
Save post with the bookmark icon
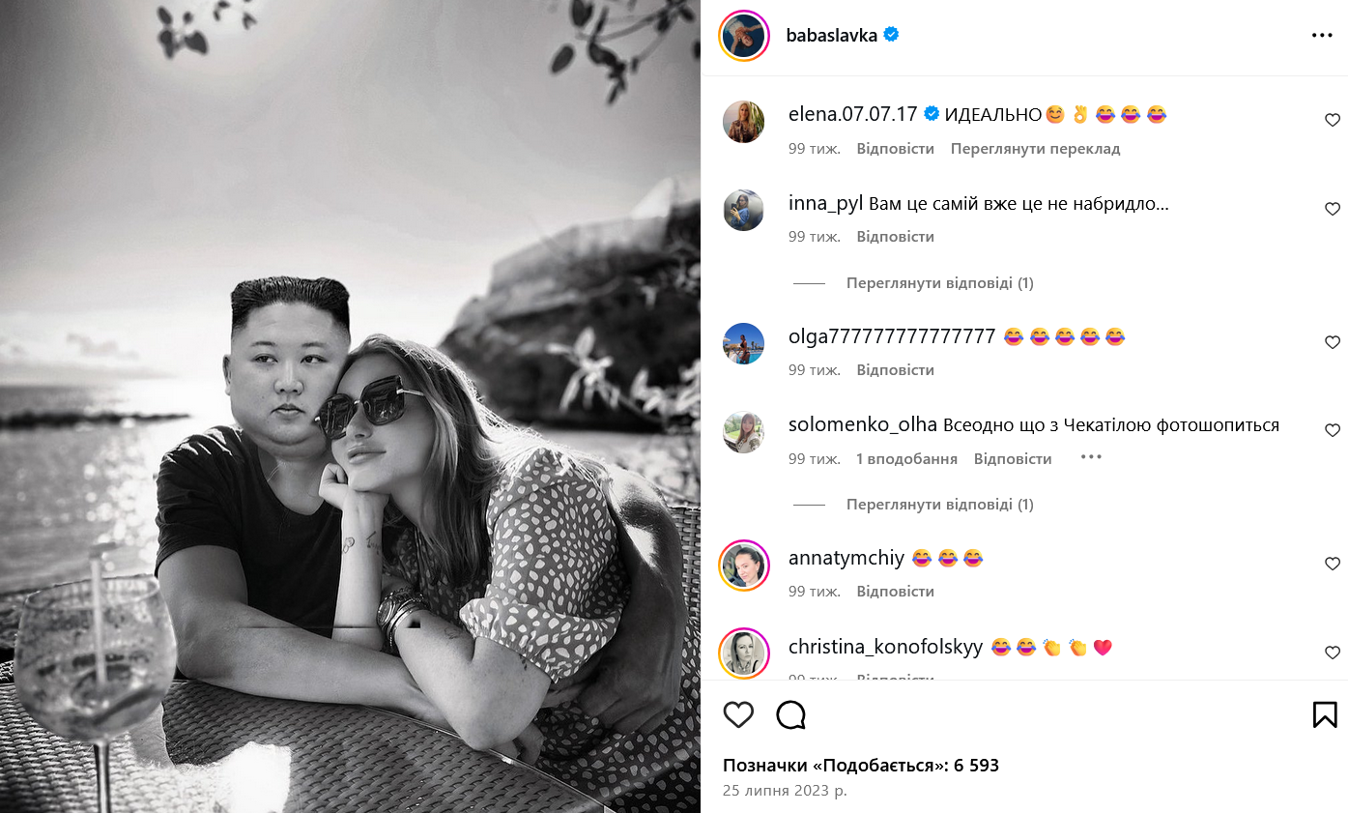(x=1324, y=714)
